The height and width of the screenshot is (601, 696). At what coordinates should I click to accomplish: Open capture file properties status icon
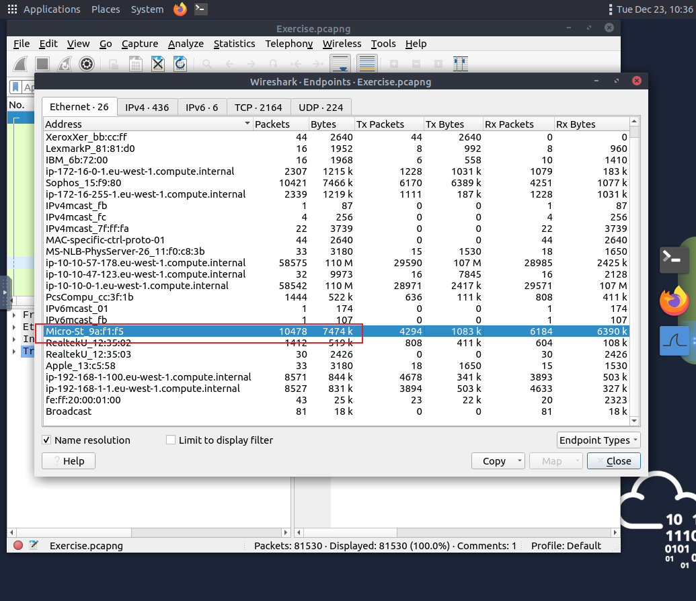point(34,545)
